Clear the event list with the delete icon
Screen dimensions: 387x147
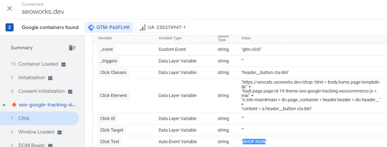pyautogui.click(x=72, y=48)
